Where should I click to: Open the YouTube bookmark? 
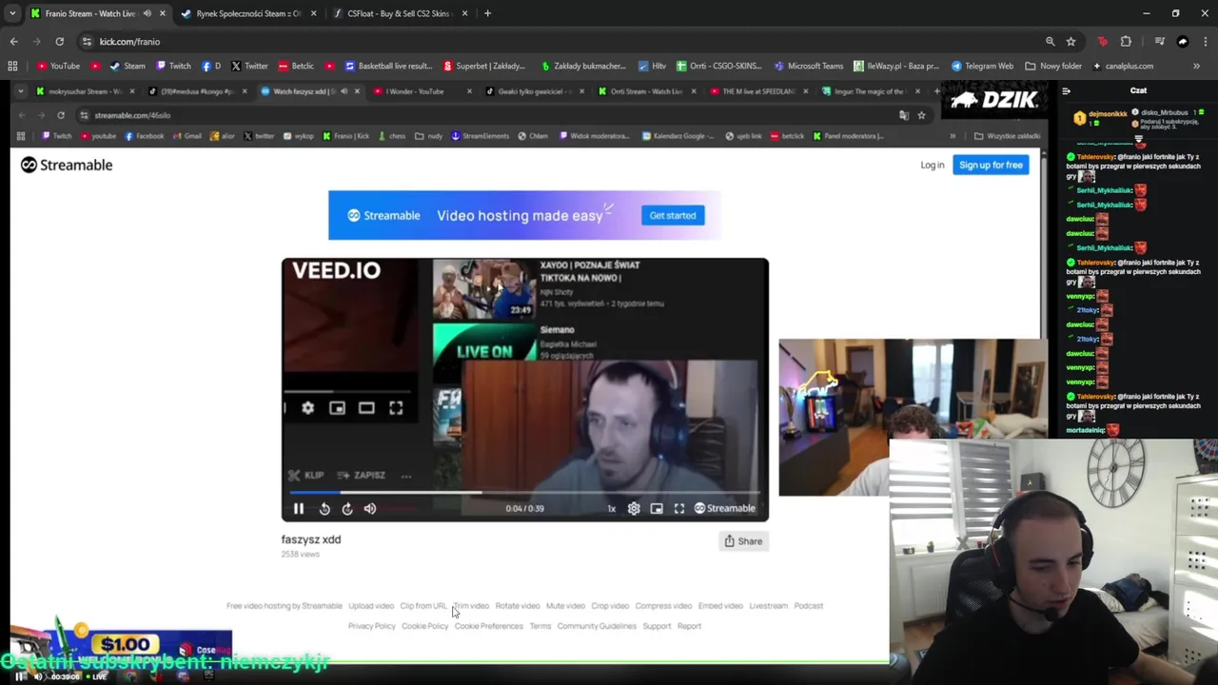pyautogui.click(x=58, y=67)
